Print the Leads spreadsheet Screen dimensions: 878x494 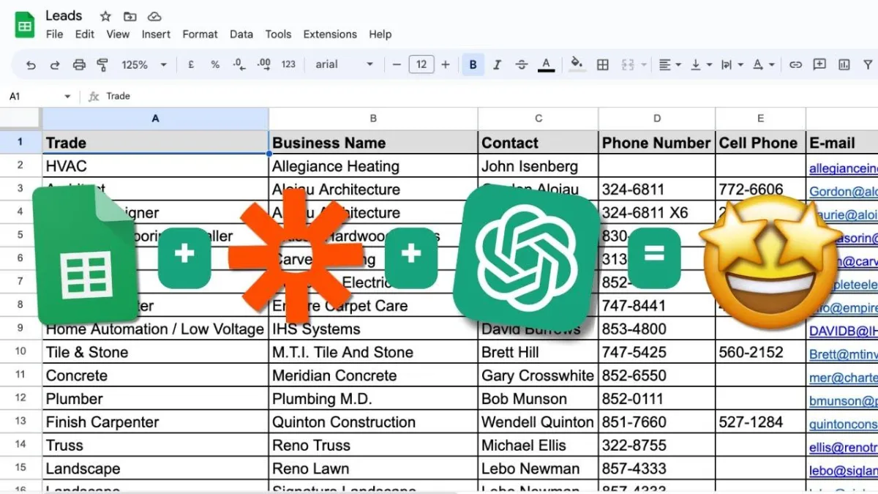pyautogui.click(x=79, y=64)
